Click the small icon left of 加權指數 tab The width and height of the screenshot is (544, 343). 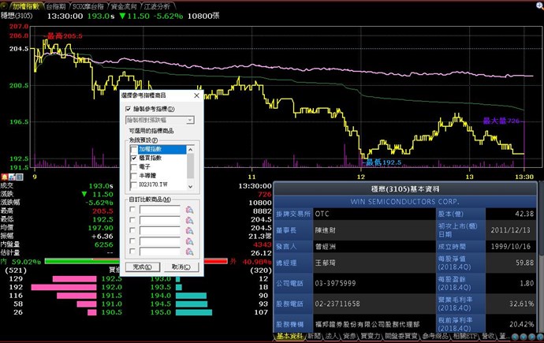pos(5,6)
